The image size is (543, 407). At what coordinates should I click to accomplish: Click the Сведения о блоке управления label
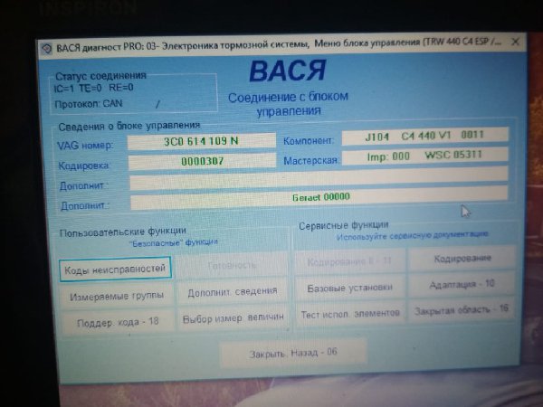pos(129,126)
